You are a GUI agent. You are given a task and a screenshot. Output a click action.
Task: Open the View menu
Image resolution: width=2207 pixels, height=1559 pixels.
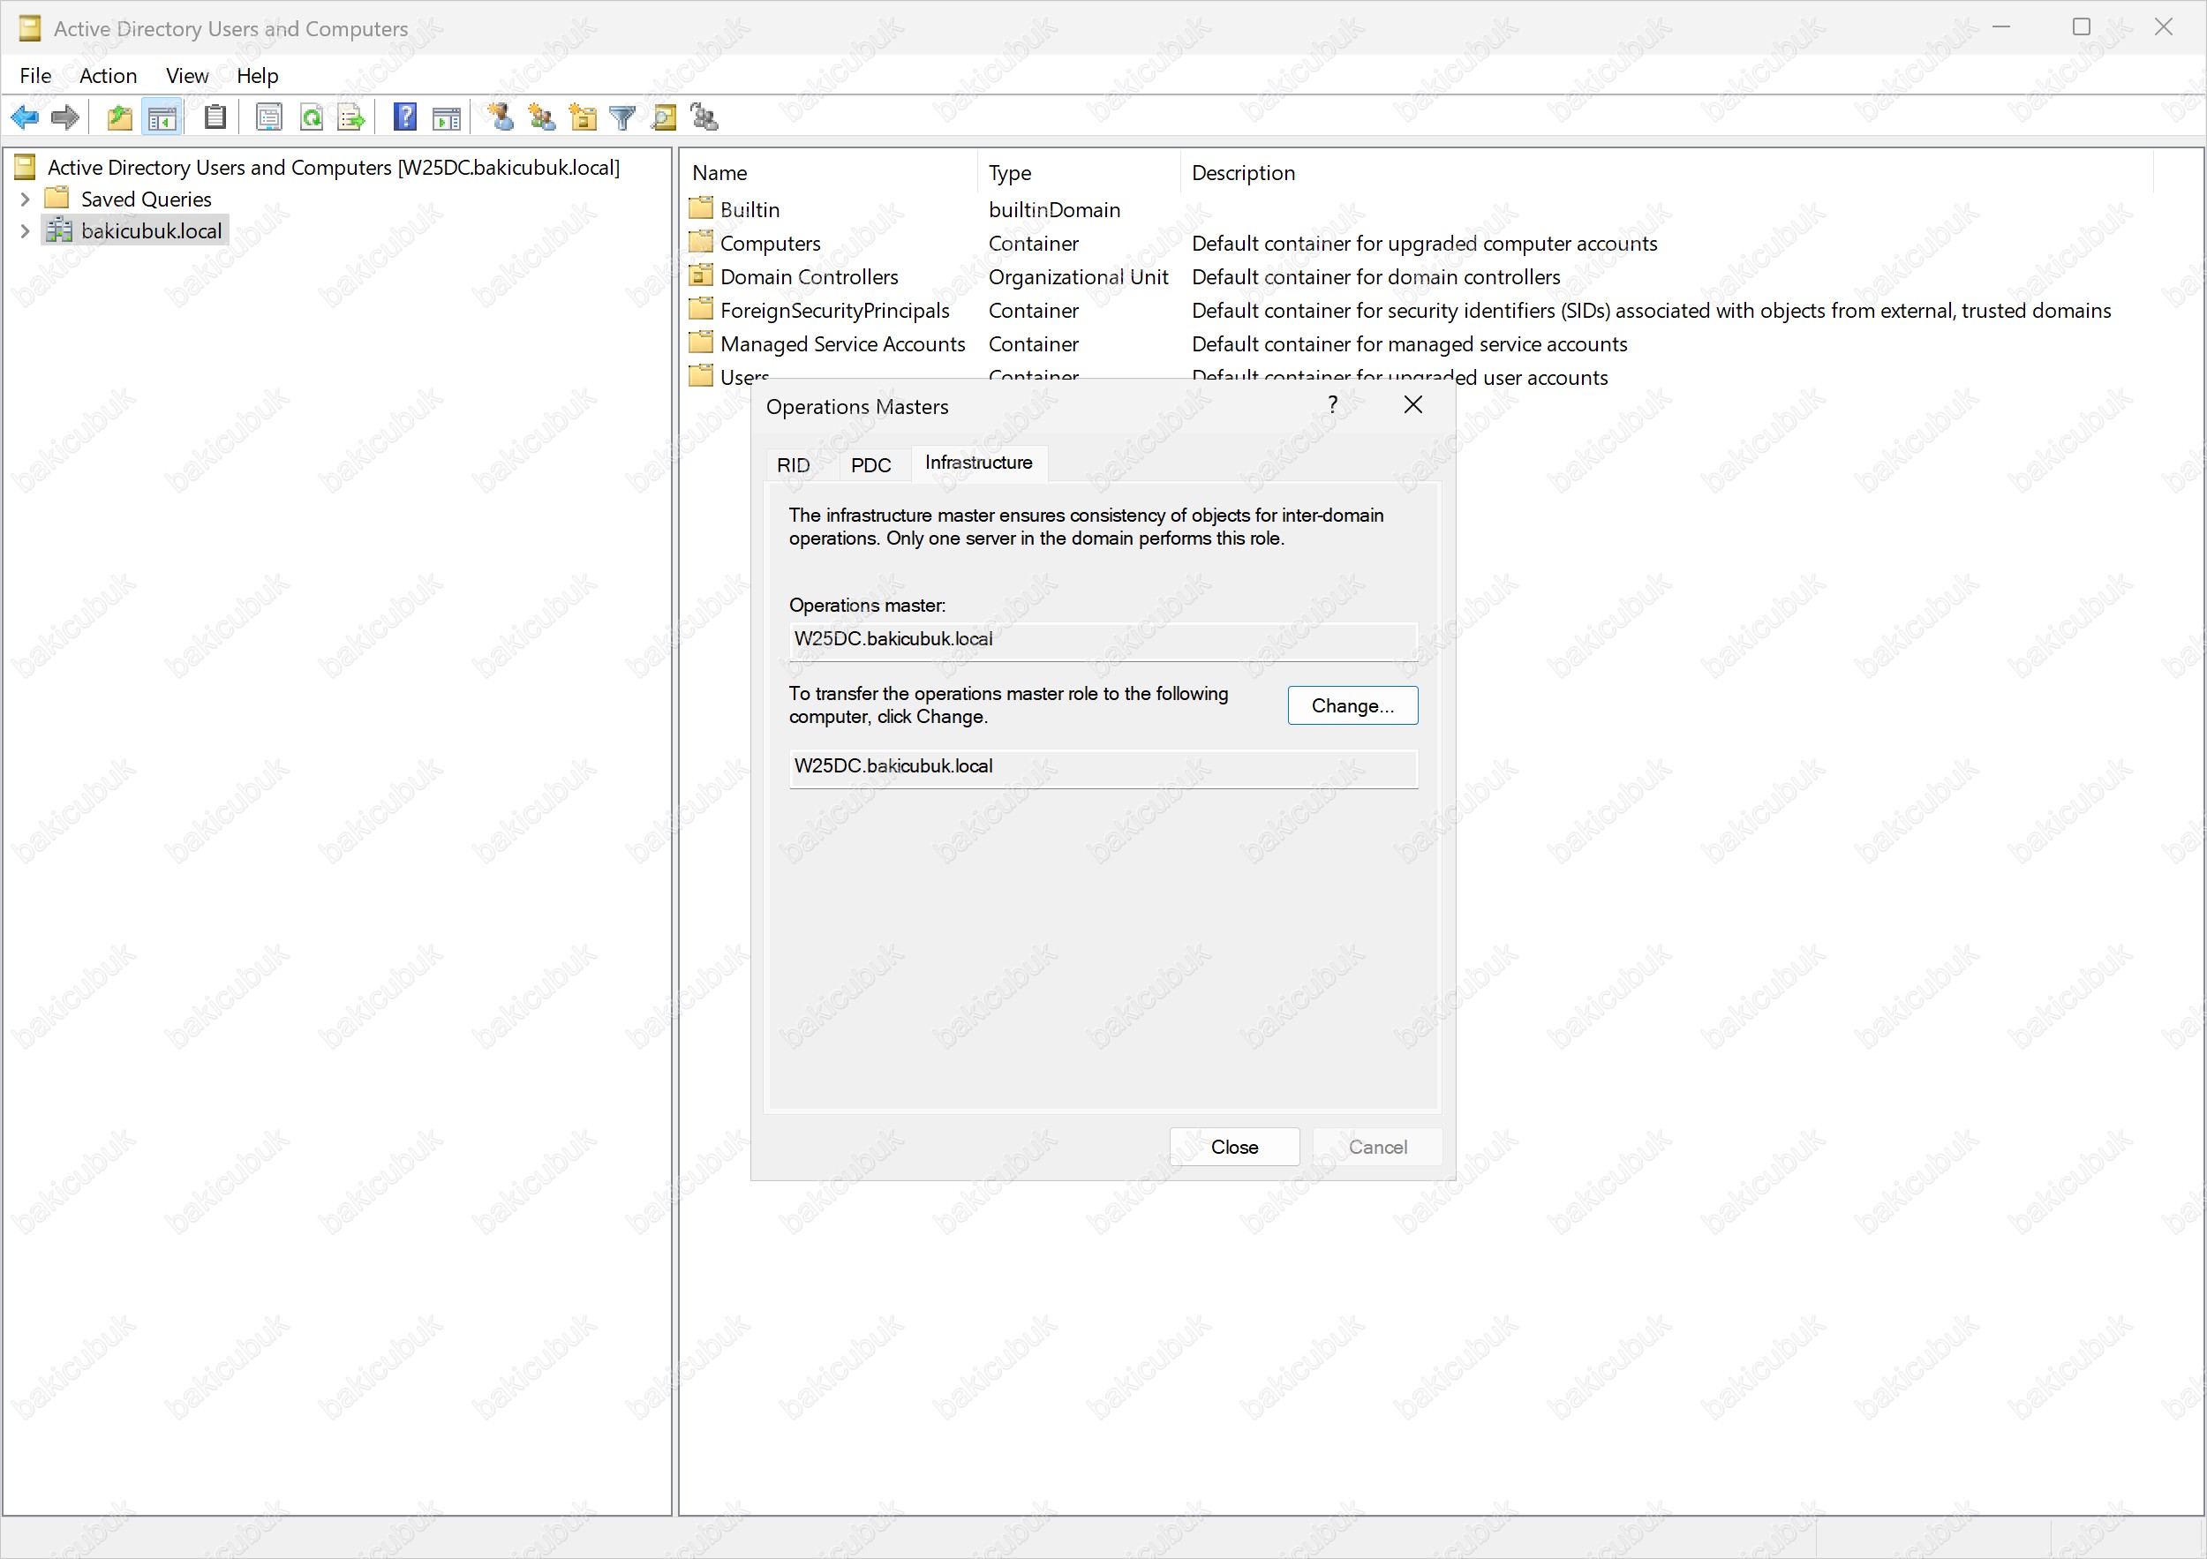tap(186, 75)
